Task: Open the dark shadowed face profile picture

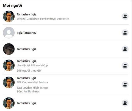Action: point(9,49)
